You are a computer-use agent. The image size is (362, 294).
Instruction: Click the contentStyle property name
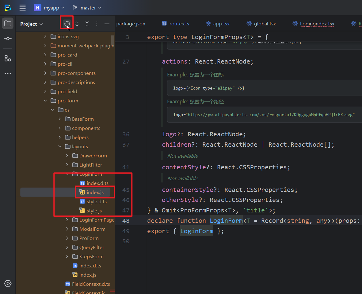(x=184, y=167)
